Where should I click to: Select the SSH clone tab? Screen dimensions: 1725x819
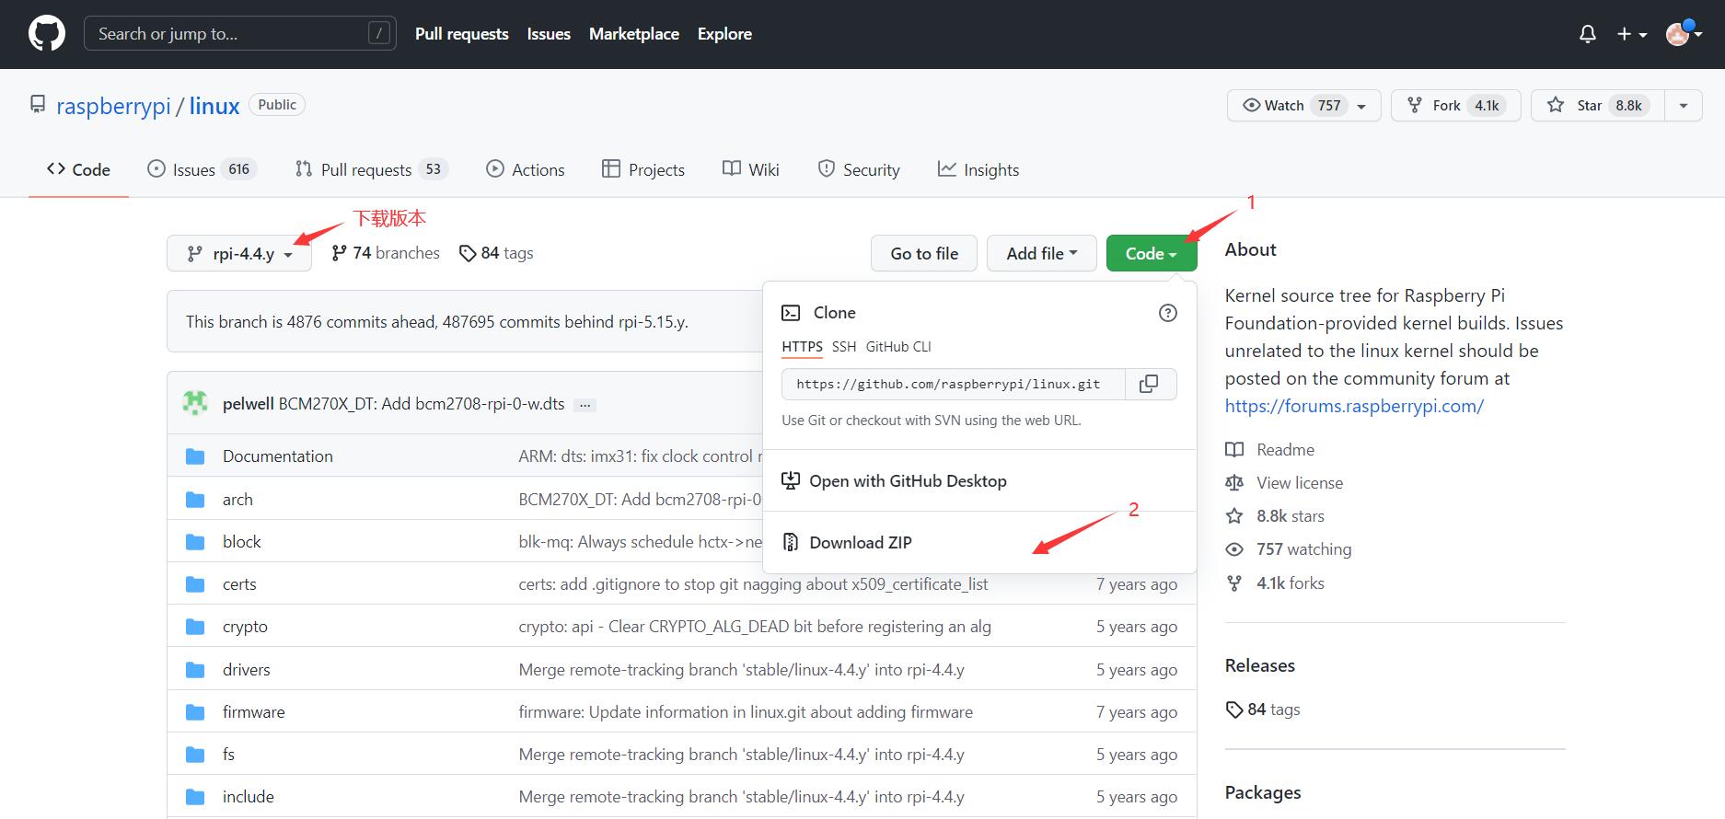pos(844,347)
